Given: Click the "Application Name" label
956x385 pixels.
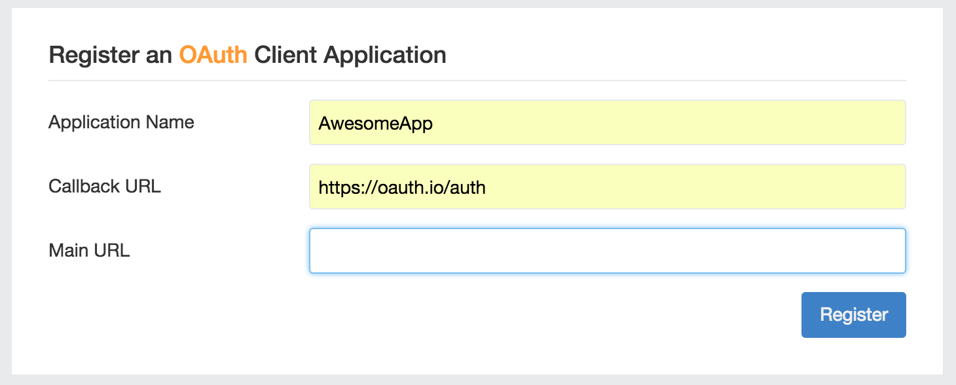Looking at the screenshot, I should tap(121, 122).
